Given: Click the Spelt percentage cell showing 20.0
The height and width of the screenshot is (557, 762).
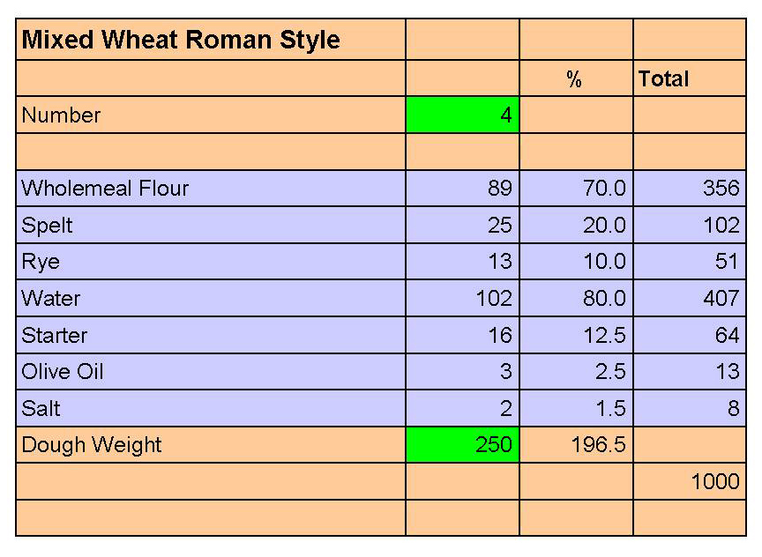Looking at the screenshot, I should 576,225.
